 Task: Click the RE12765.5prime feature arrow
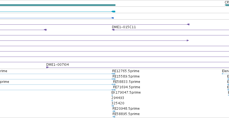click(113, 74)
